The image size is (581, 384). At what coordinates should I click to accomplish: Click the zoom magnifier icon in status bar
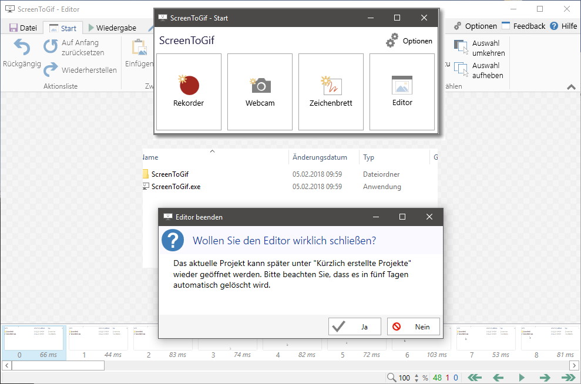[391, 378]
